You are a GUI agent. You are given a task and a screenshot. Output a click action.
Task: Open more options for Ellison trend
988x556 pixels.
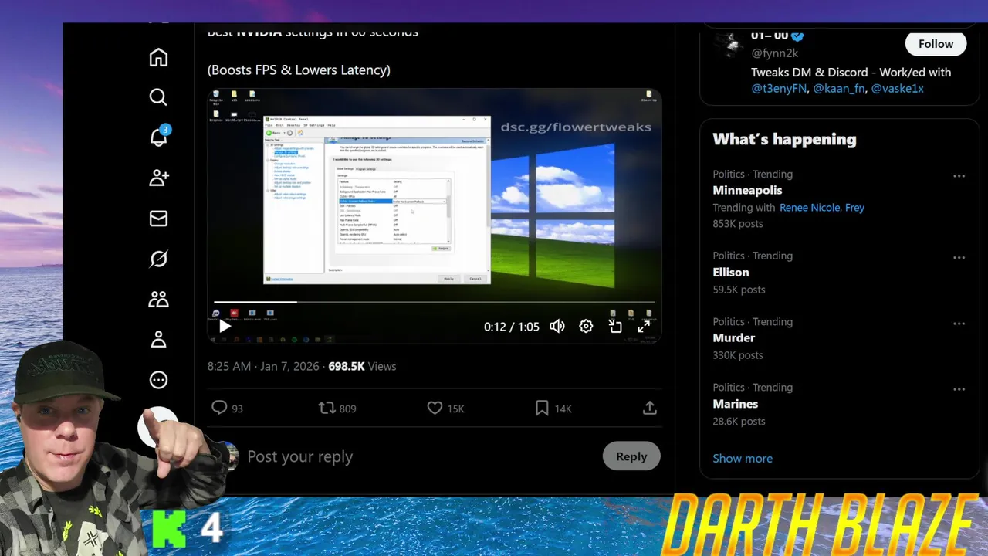click(959, 257)
